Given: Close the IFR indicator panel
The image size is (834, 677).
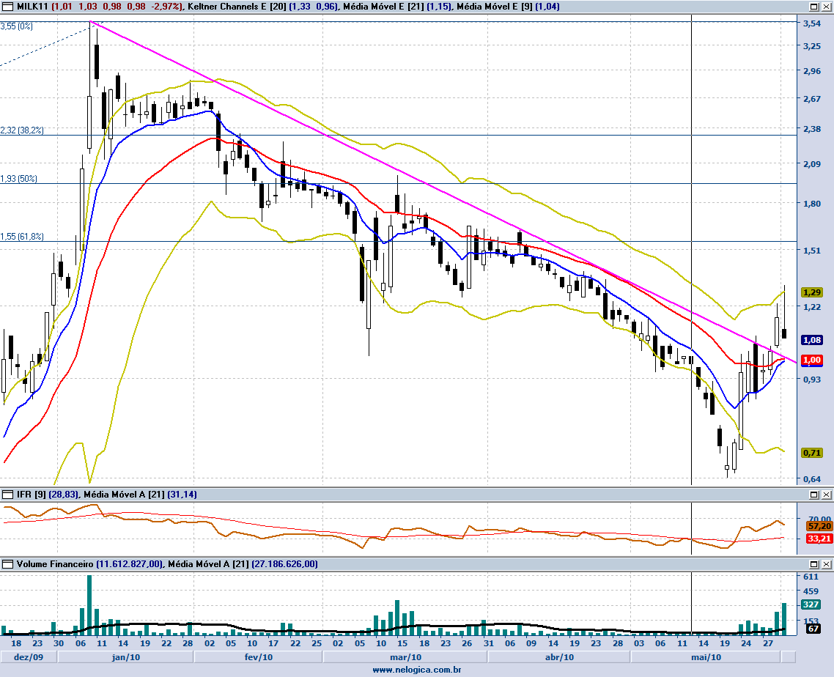Looking at the screenshot, I should tap(827, 495).
